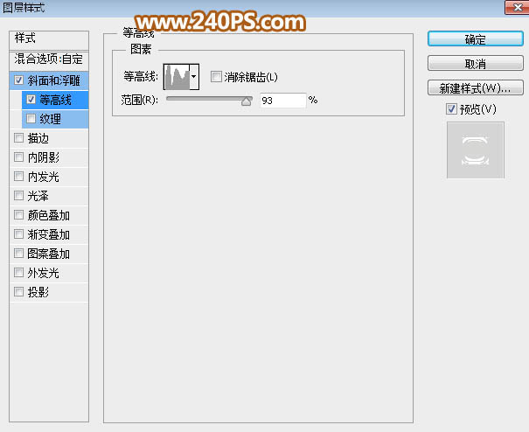Open the 光泽 style settings

[x=38, y=196]
